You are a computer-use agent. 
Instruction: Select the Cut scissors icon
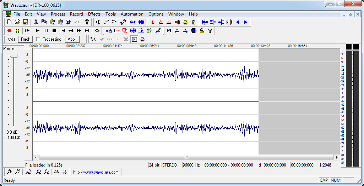[x=36, y=22]
